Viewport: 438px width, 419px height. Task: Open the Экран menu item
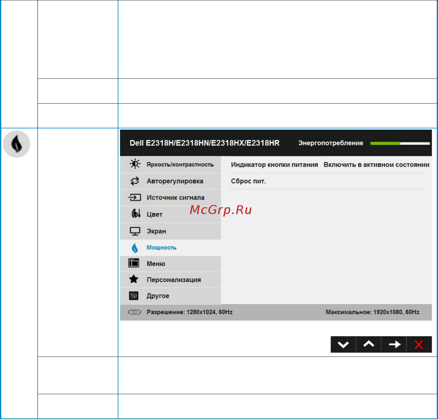[x=170, y=231]
